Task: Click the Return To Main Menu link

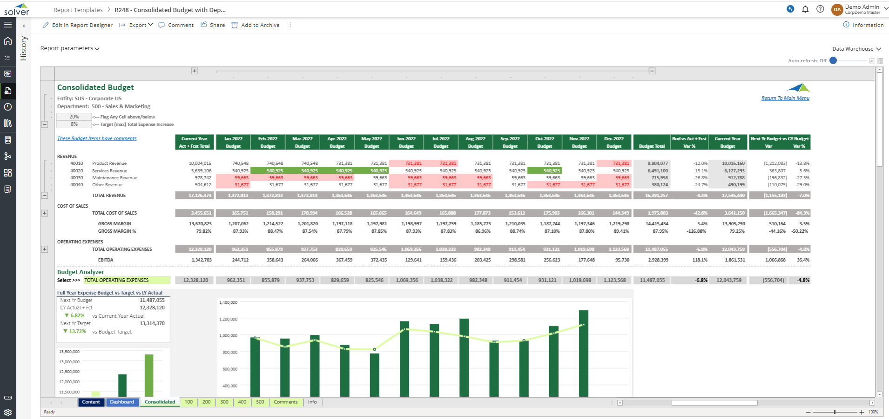Action: coord(785,98)
